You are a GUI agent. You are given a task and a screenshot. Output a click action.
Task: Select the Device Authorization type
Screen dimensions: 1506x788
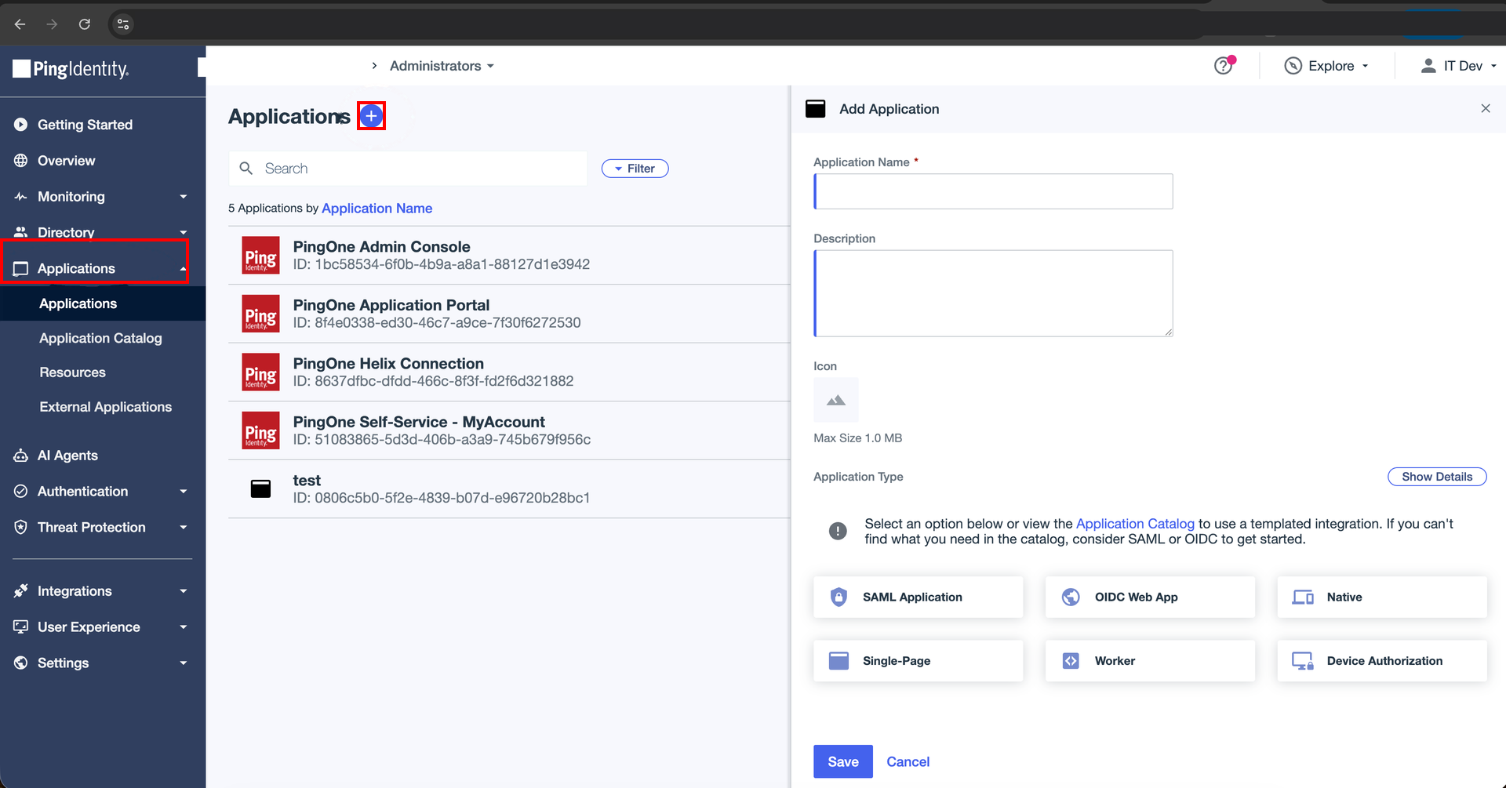1382,661
